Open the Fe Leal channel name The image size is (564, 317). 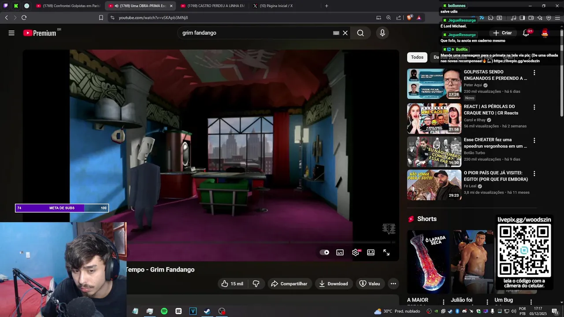point(470,186)
